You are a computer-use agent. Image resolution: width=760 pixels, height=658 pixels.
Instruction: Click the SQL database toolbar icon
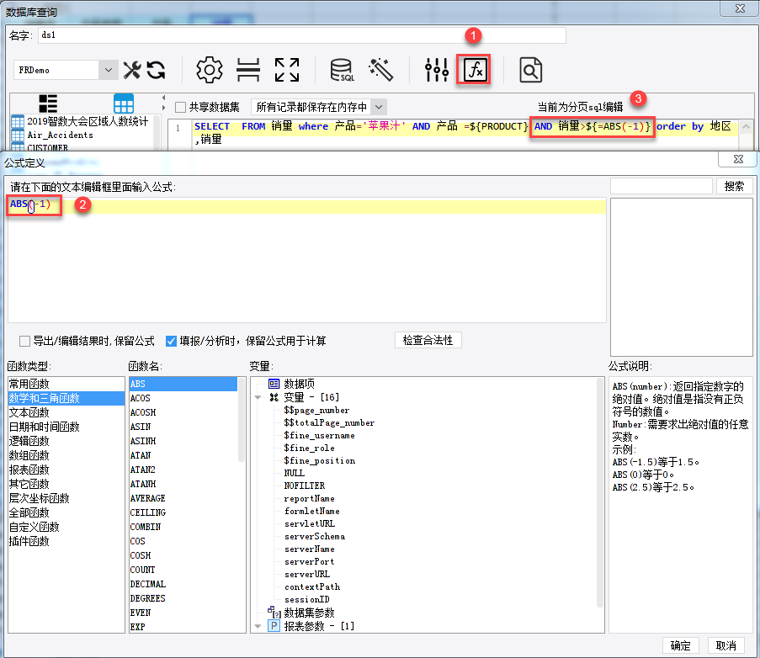(342, 70)
